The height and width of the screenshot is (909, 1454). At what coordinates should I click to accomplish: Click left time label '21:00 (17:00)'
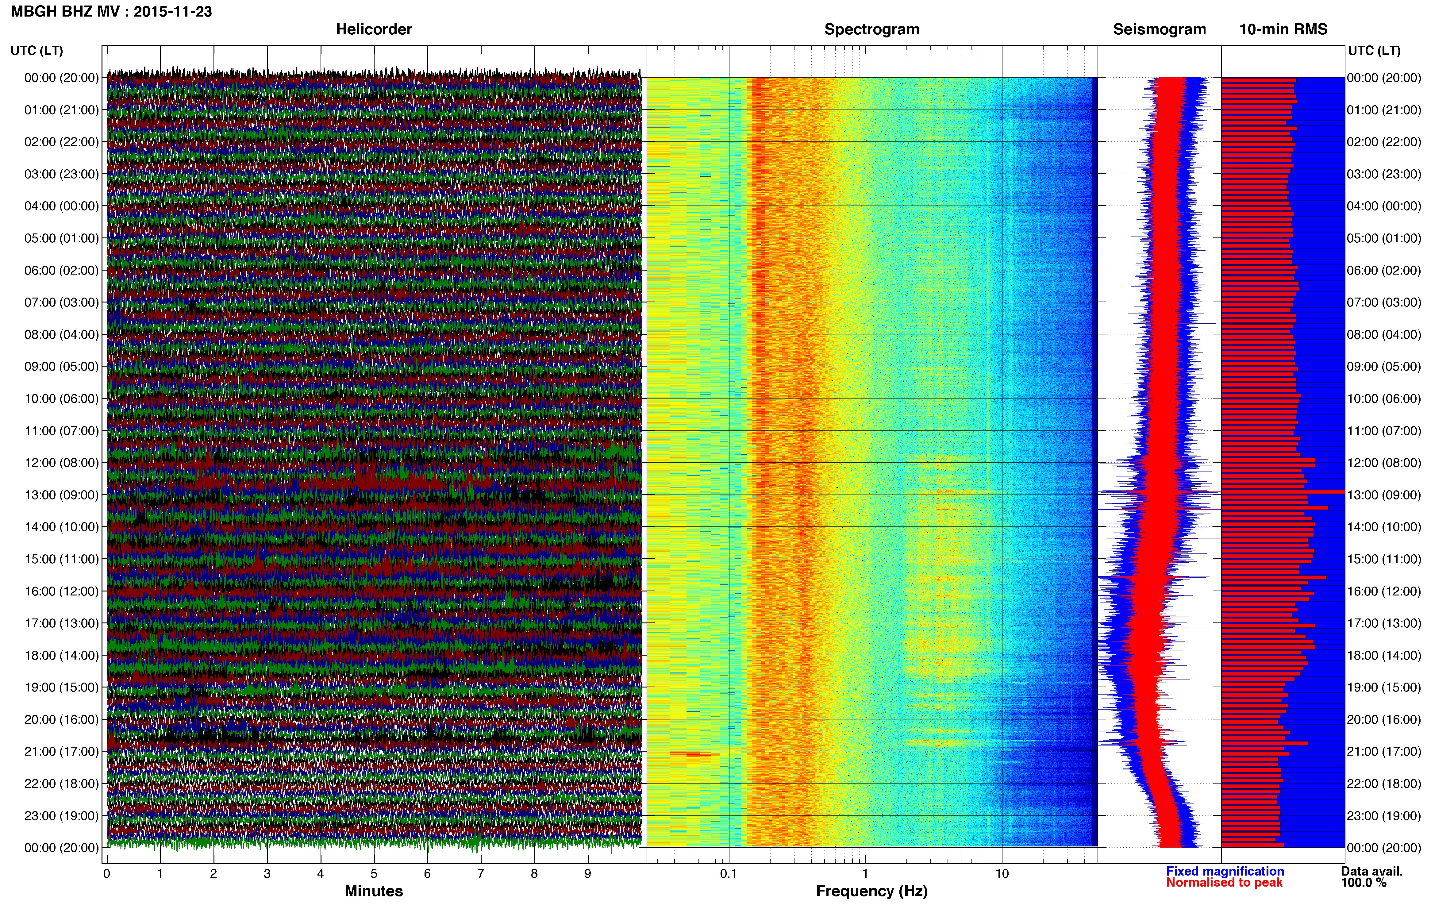61,752
